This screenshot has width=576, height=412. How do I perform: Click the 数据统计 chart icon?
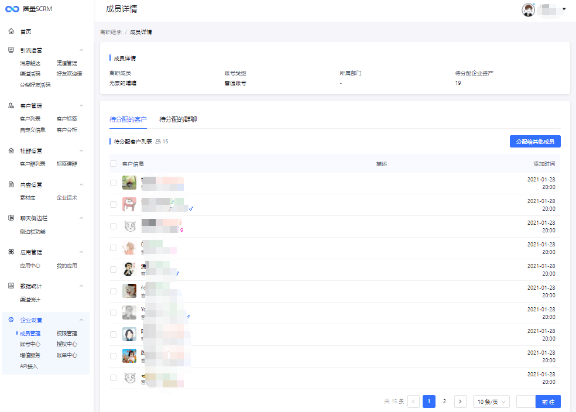[11, 286]
